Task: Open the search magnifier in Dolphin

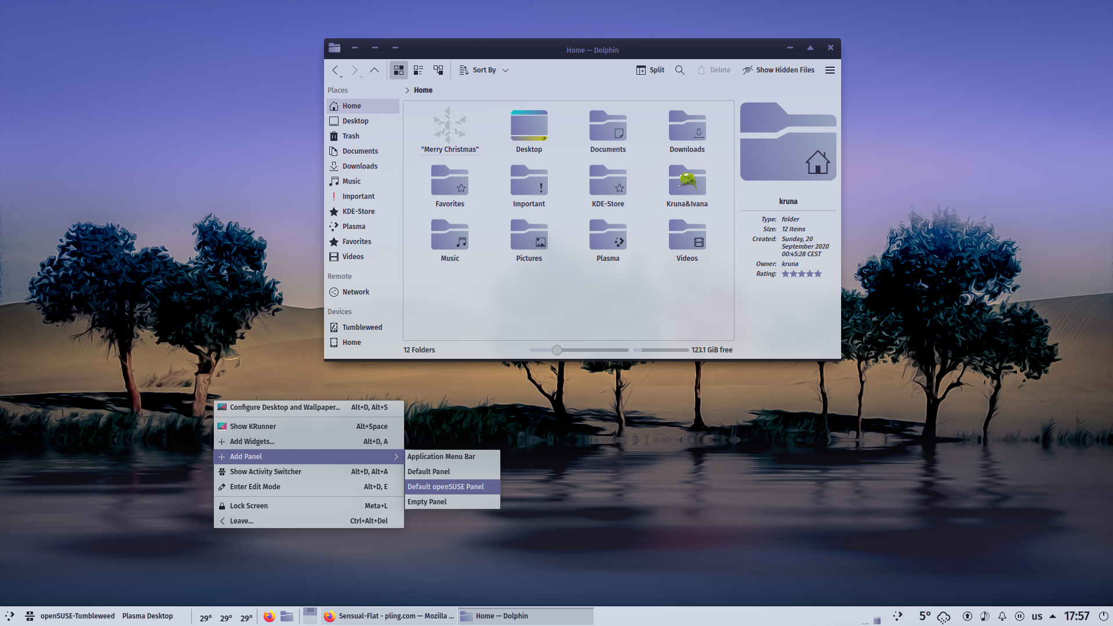Action: 680,70
